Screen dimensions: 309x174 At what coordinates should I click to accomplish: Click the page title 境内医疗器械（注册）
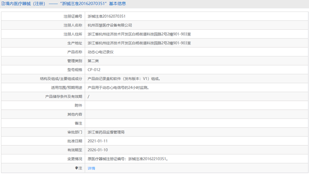[25, 4]
